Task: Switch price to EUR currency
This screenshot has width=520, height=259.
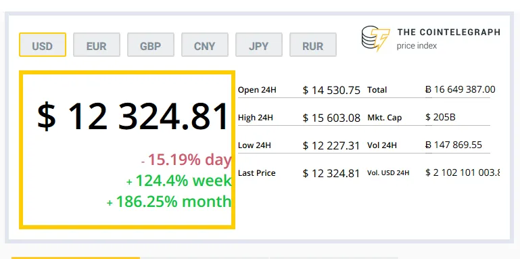Action: (x=97, y=45)
